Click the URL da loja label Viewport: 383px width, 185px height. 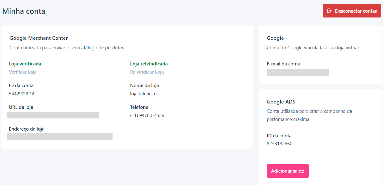(x=21, y=107)
